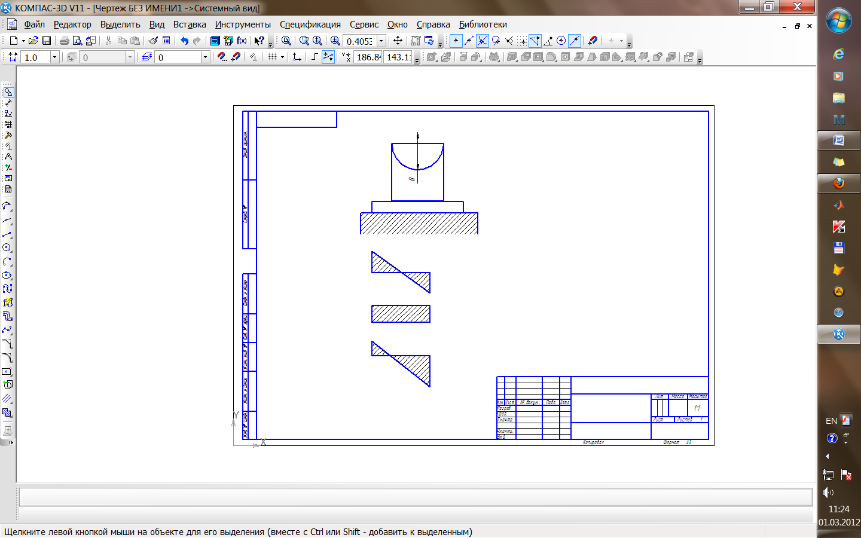Viewport: 861px width, 538px height.
Task: Click the Undo arrow icon
Action: (184, 41)
